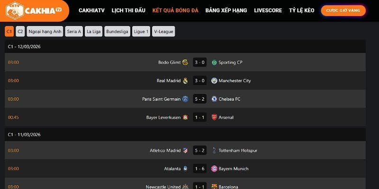
Task: Click the Manchester City club crest
Action: (214, 81)
